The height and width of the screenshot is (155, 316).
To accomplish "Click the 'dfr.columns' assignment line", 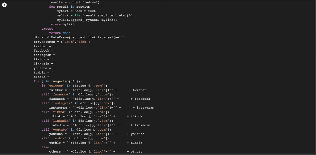I will pos(62,42).
